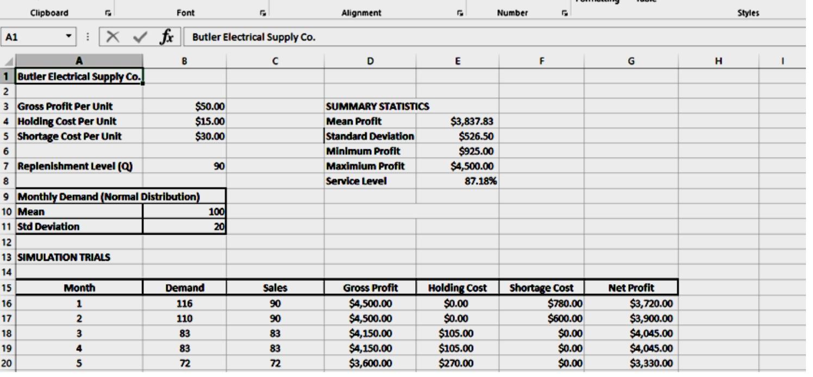Open Insert Function with the fx icon
The width and height of the screenshot is (813, 377).
pos(166,38)
